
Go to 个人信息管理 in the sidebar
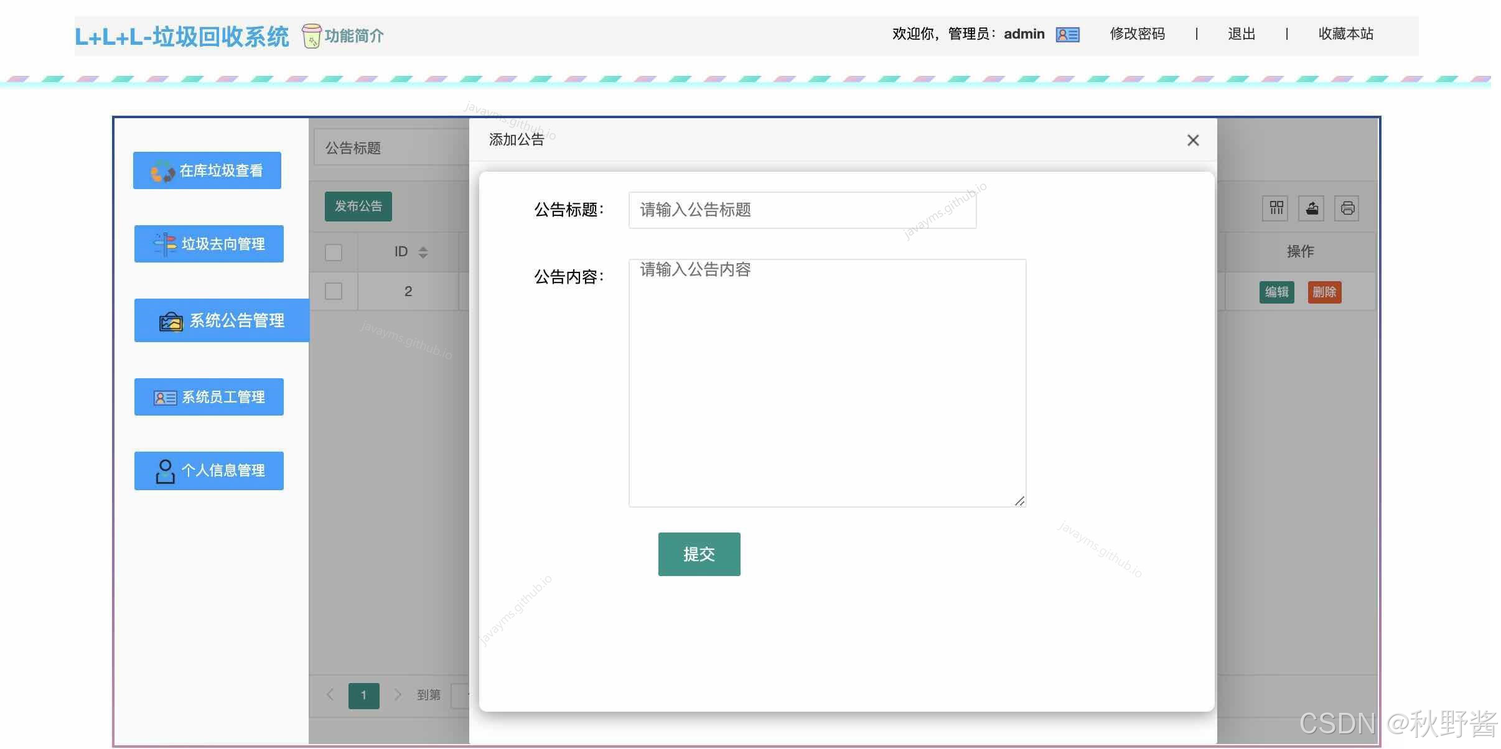click(209, 470)
